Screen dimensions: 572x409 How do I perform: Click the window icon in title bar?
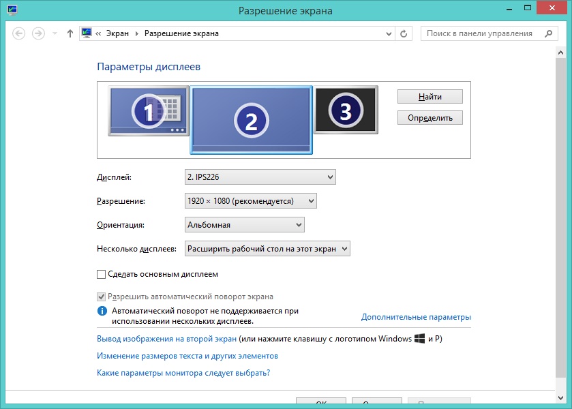click(11, 11)
